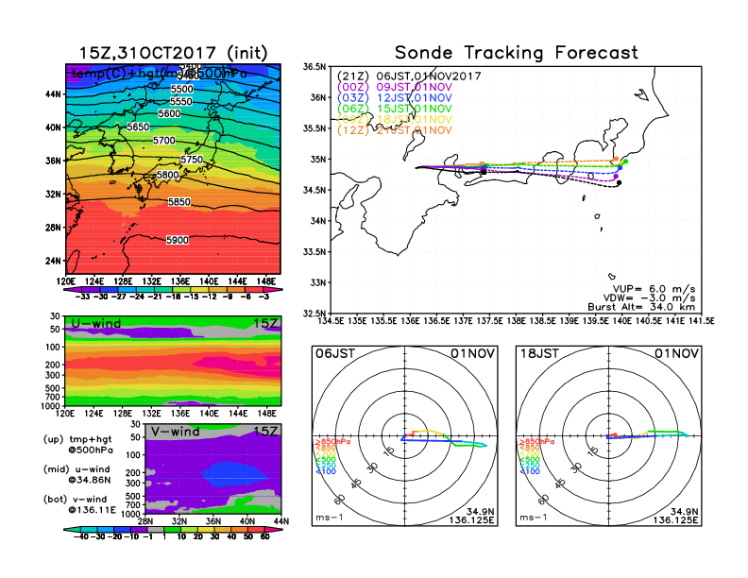This screenshot has height=578, width=748.
Task: Click the "VDW= -3.0 m/s" text
Action: [x=649, y=298]
